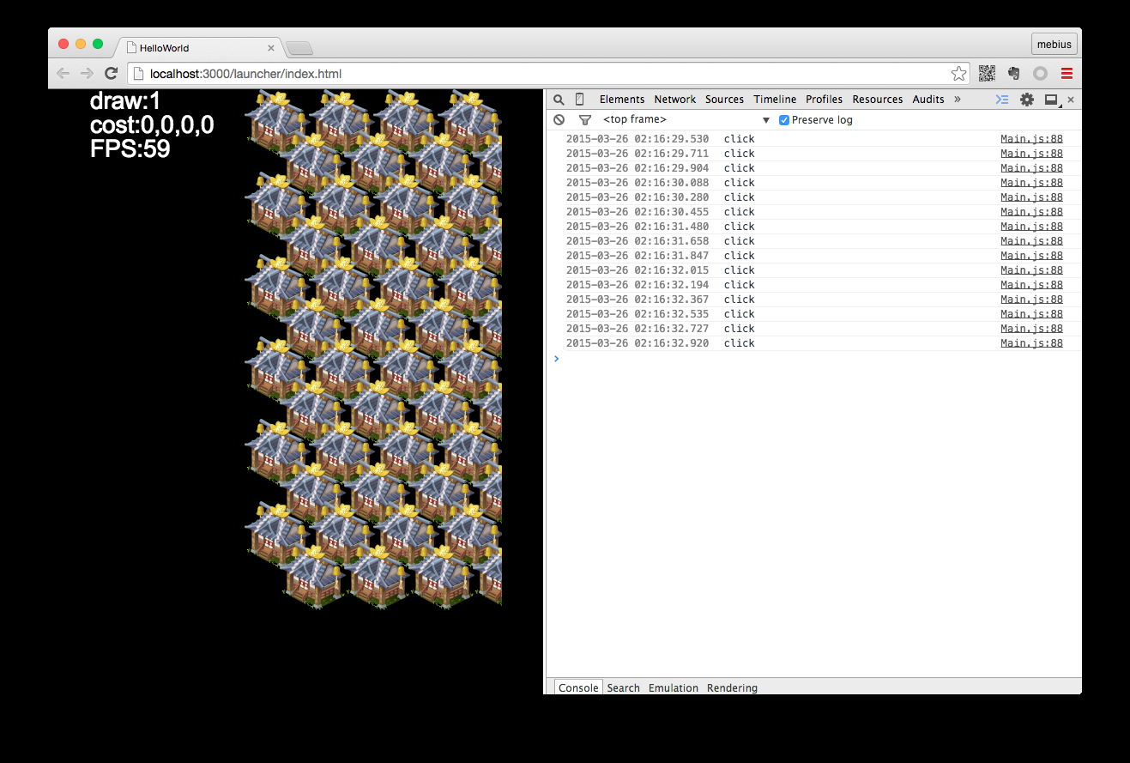Open the Sources tab
Screen dimensions: 1130x763
(725, 100)
